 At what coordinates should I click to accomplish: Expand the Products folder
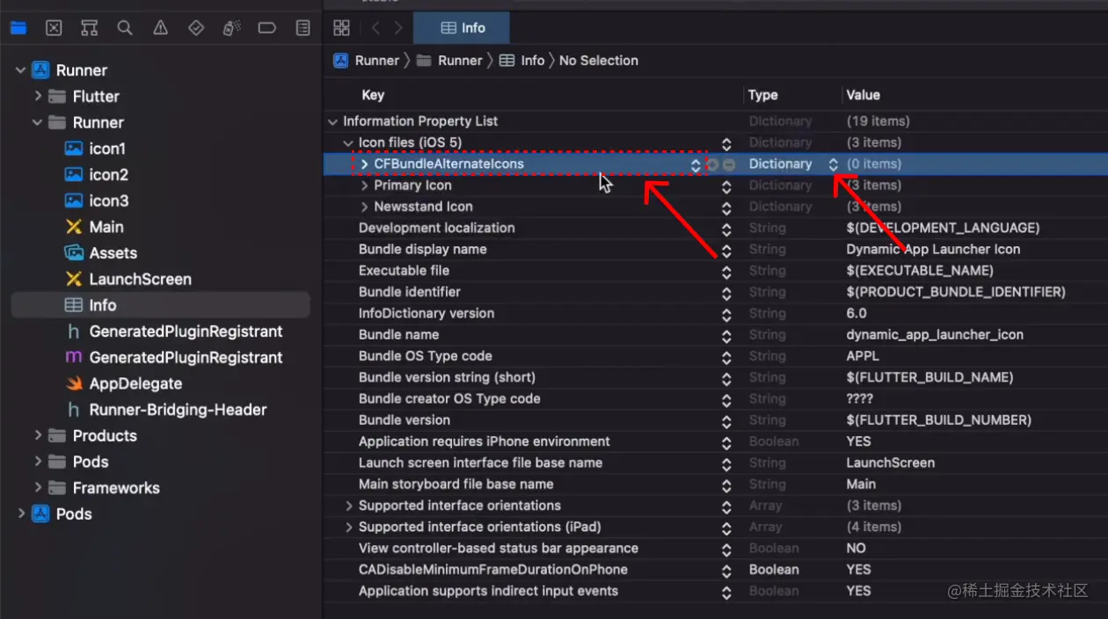(x=38, y=435)
